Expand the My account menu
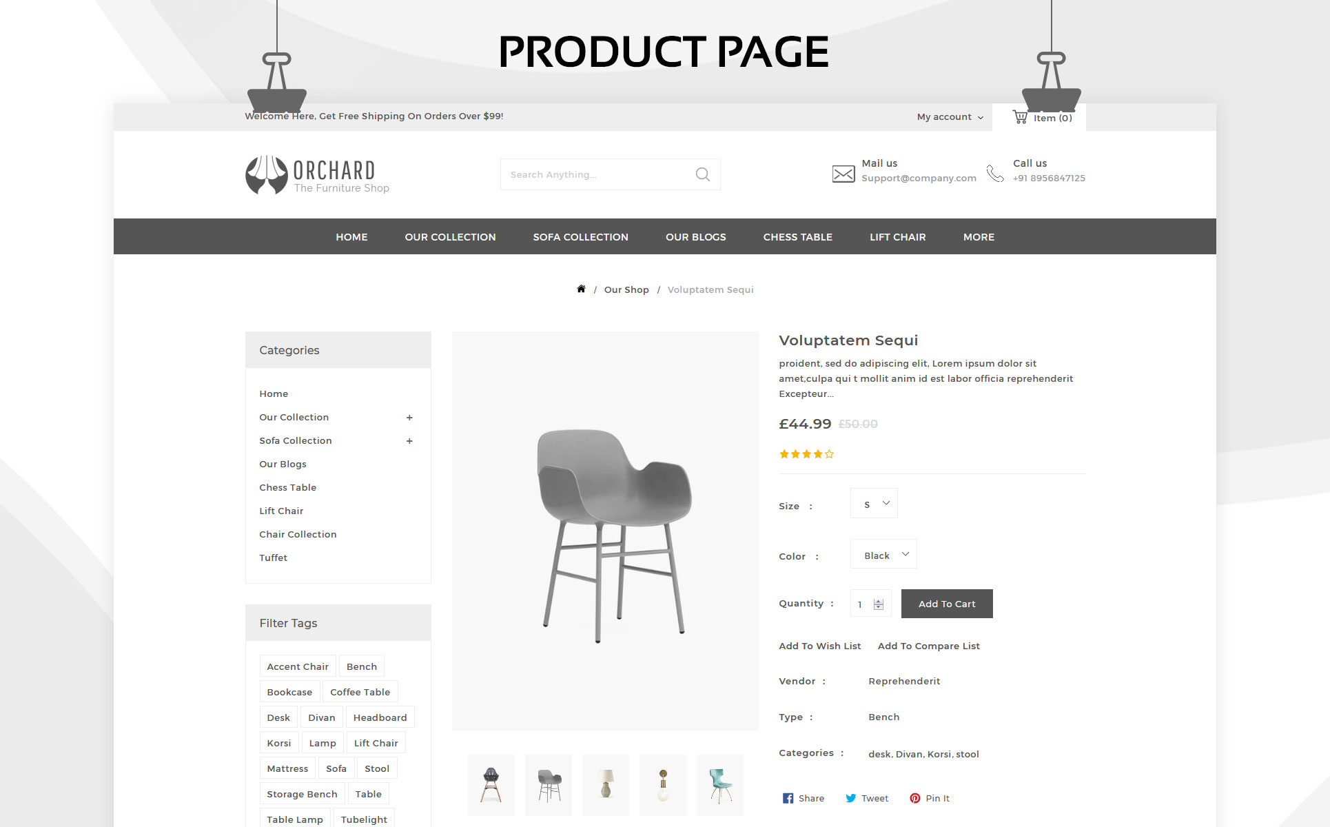The image size is (1330, 827). click(950, 117)
